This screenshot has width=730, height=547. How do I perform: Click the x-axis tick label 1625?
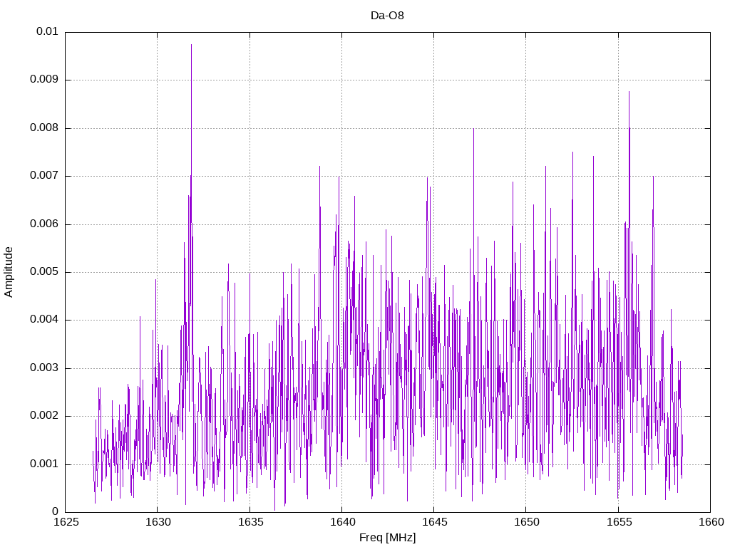tap(66, 522)
